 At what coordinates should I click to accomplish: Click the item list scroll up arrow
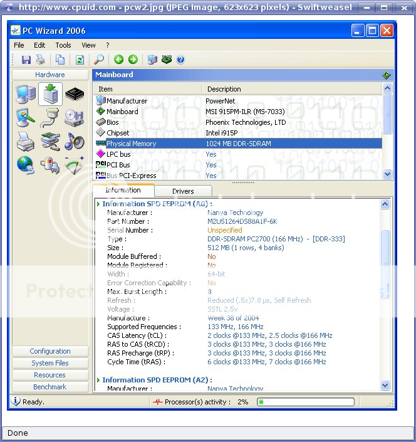[388, 88]
